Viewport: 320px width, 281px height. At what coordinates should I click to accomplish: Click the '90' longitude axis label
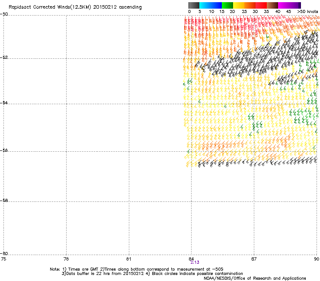317,259
